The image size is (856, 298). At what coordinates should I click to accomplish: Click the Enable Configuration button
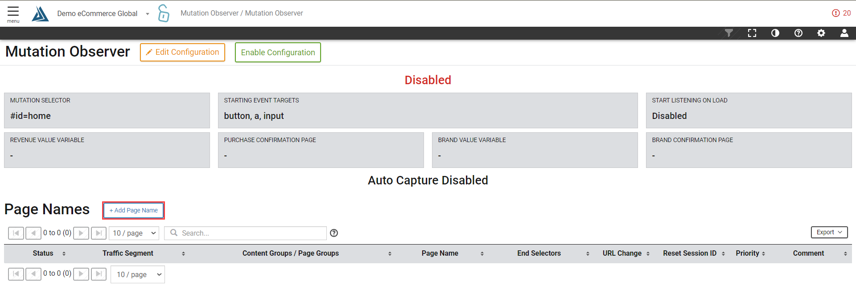278,53
